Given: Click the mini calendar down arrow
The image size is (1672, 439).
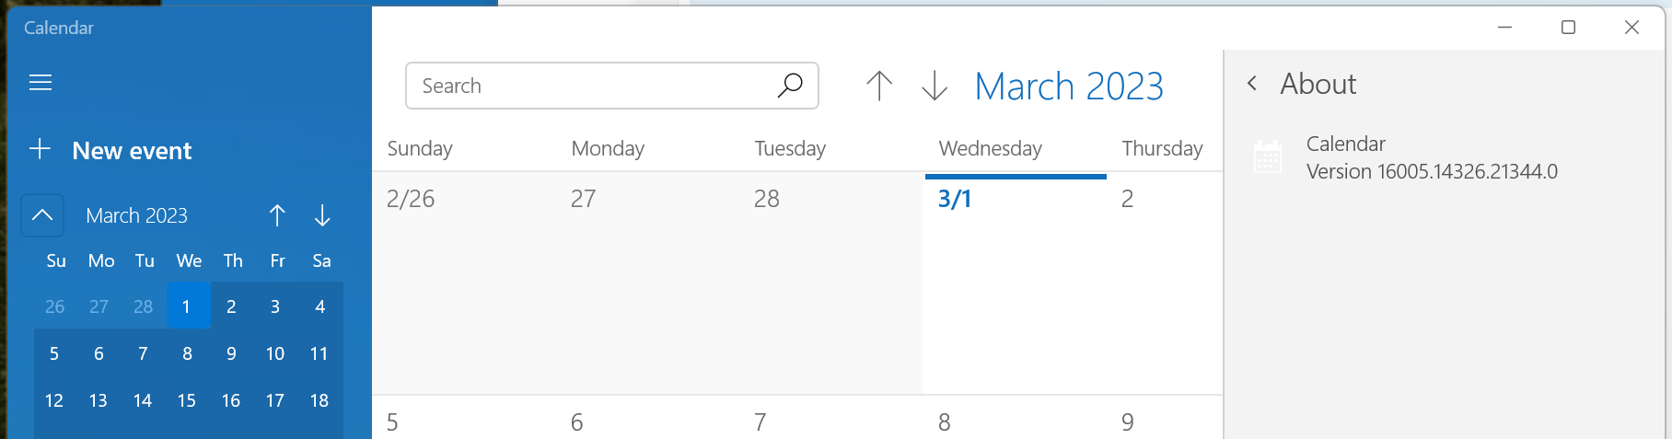Looking at the screenshot, I should pyautogui.click(x=322, y=215).
